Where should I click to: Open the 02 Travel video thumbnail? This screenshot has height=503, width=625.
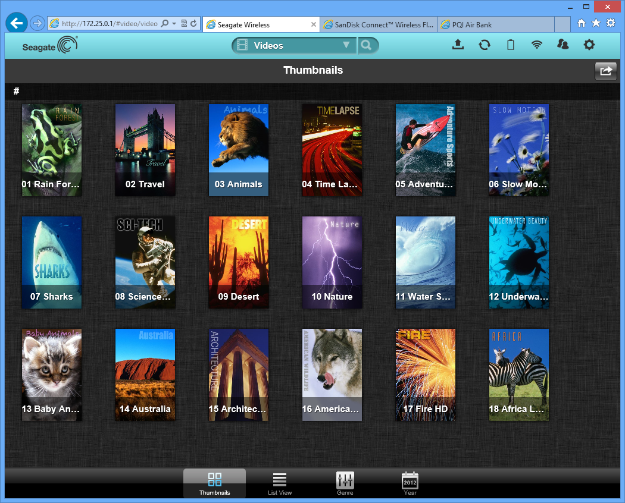click(x=145, y=150)
